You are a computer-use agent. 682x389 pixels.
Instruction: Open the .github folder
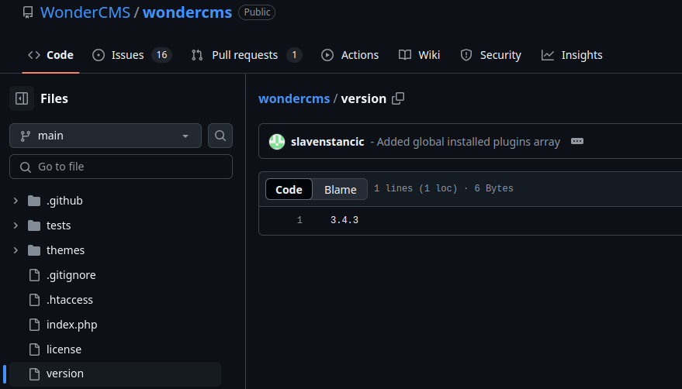pos(64,201)
